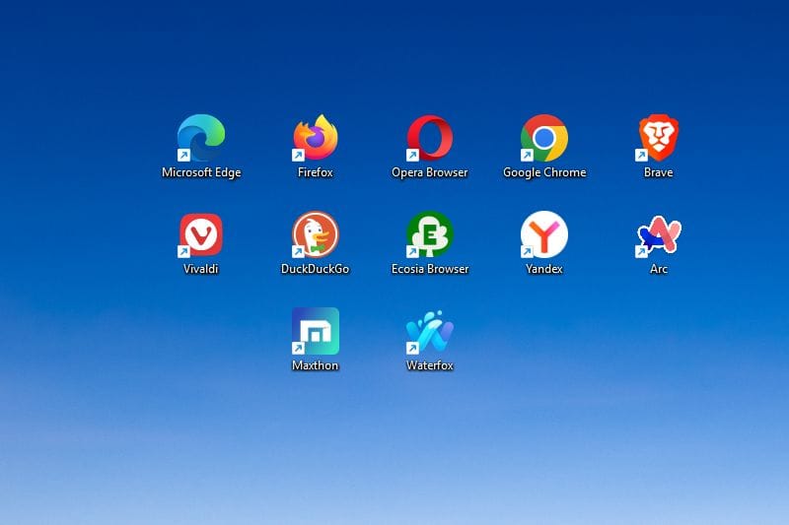The image size is (789, 525).
Task: Click the "DuckDuckGo" label text
Action: (316, 269)
